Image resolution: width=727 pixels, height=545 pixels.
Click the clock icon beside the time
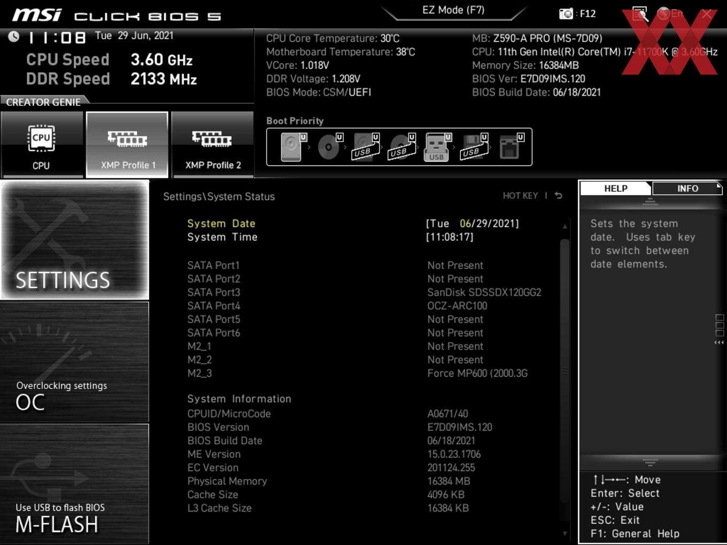pos(14,36)
